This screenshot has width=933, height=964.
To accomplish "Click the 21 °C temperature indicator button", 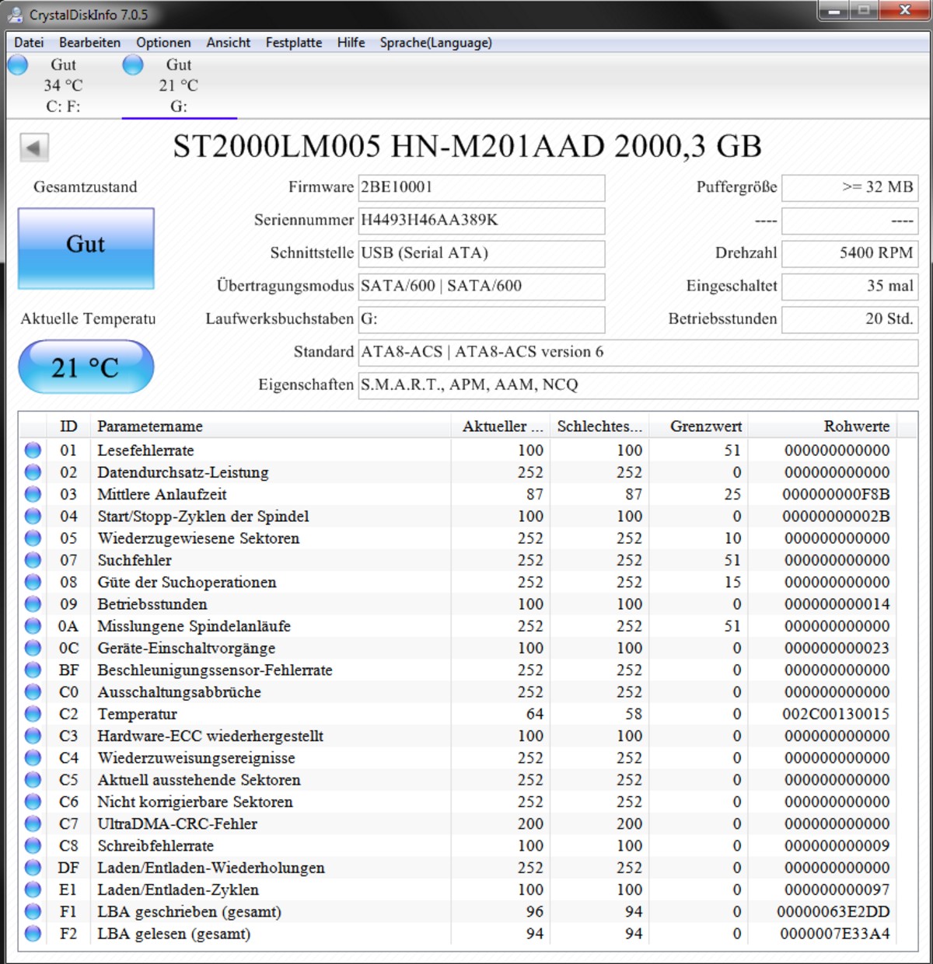I will click(x=86, y=367).
